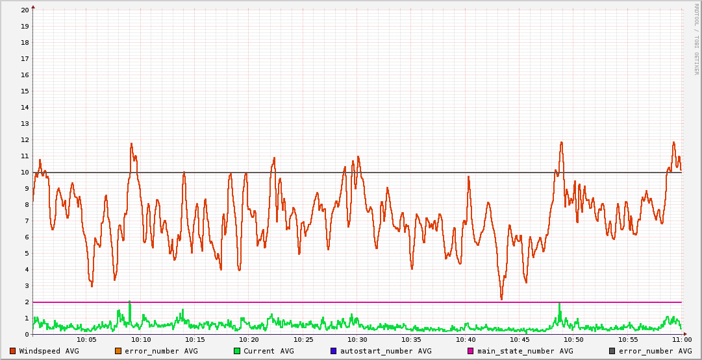Click the orange error_number AVG legend swatch

(118, 351)
